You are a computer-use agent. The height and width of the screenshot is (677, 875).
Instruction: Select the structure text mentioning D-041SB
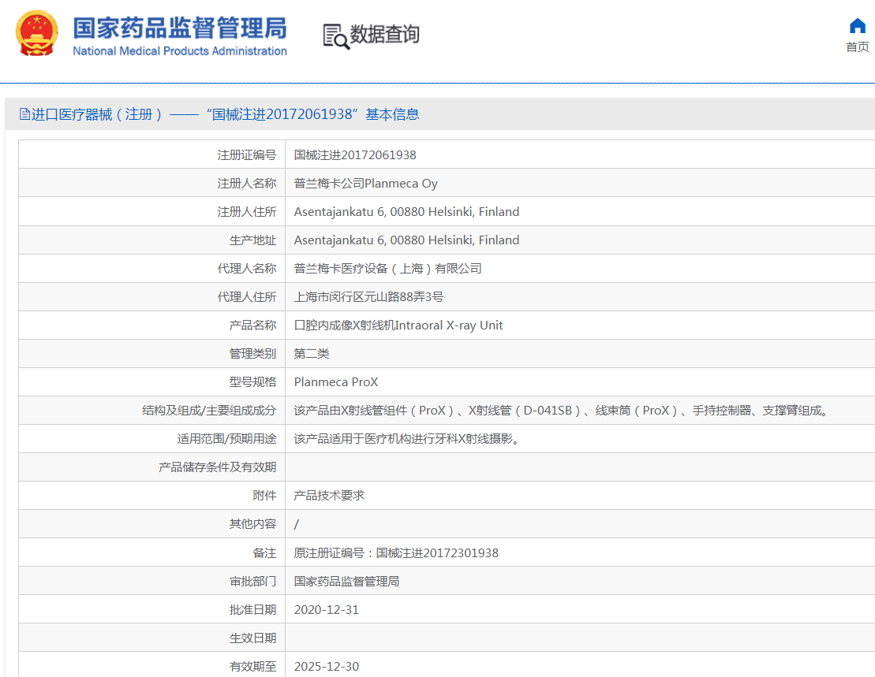[562, 411]
